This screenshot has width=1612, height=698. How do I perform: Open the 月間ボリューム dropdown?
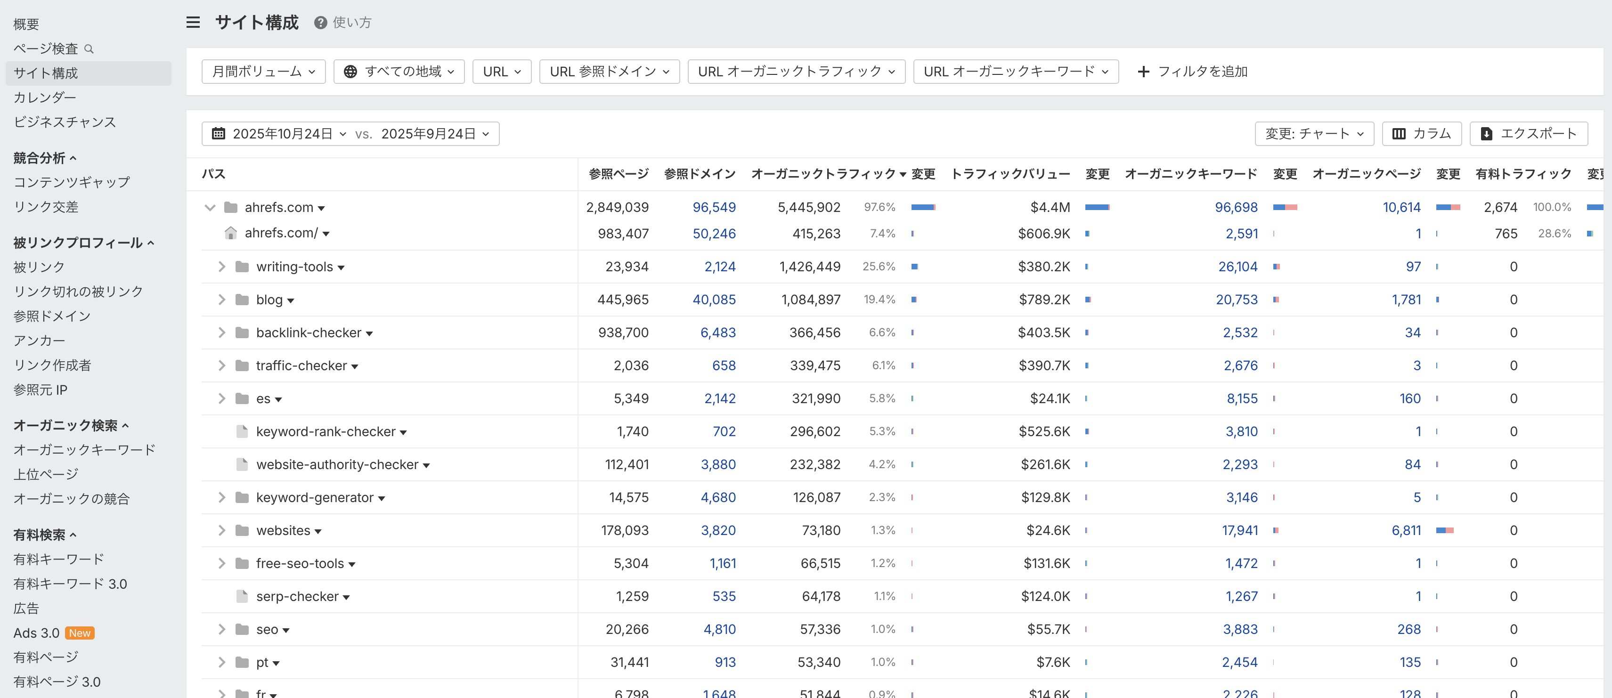[x=263, y=72]
